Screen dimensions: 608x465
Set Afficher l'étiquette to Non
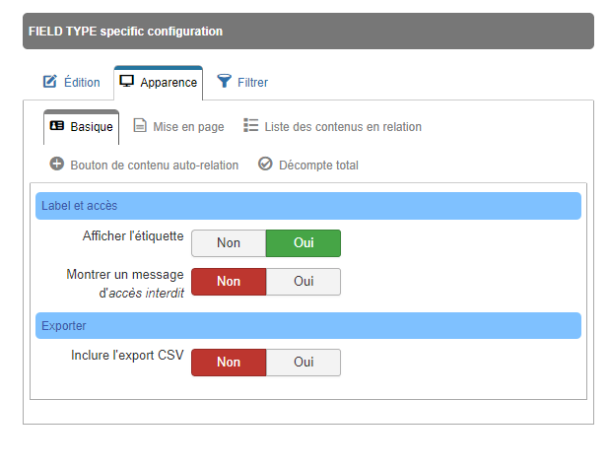229,243
